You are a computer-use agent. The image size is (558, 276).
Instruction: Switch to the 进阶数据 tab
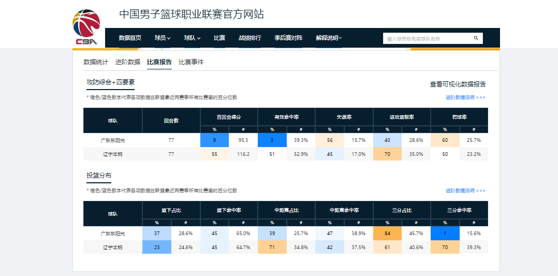127,62
